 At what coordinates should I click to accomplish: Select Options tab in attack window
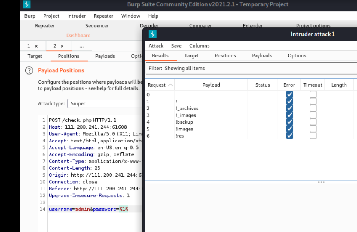[297, 56]
